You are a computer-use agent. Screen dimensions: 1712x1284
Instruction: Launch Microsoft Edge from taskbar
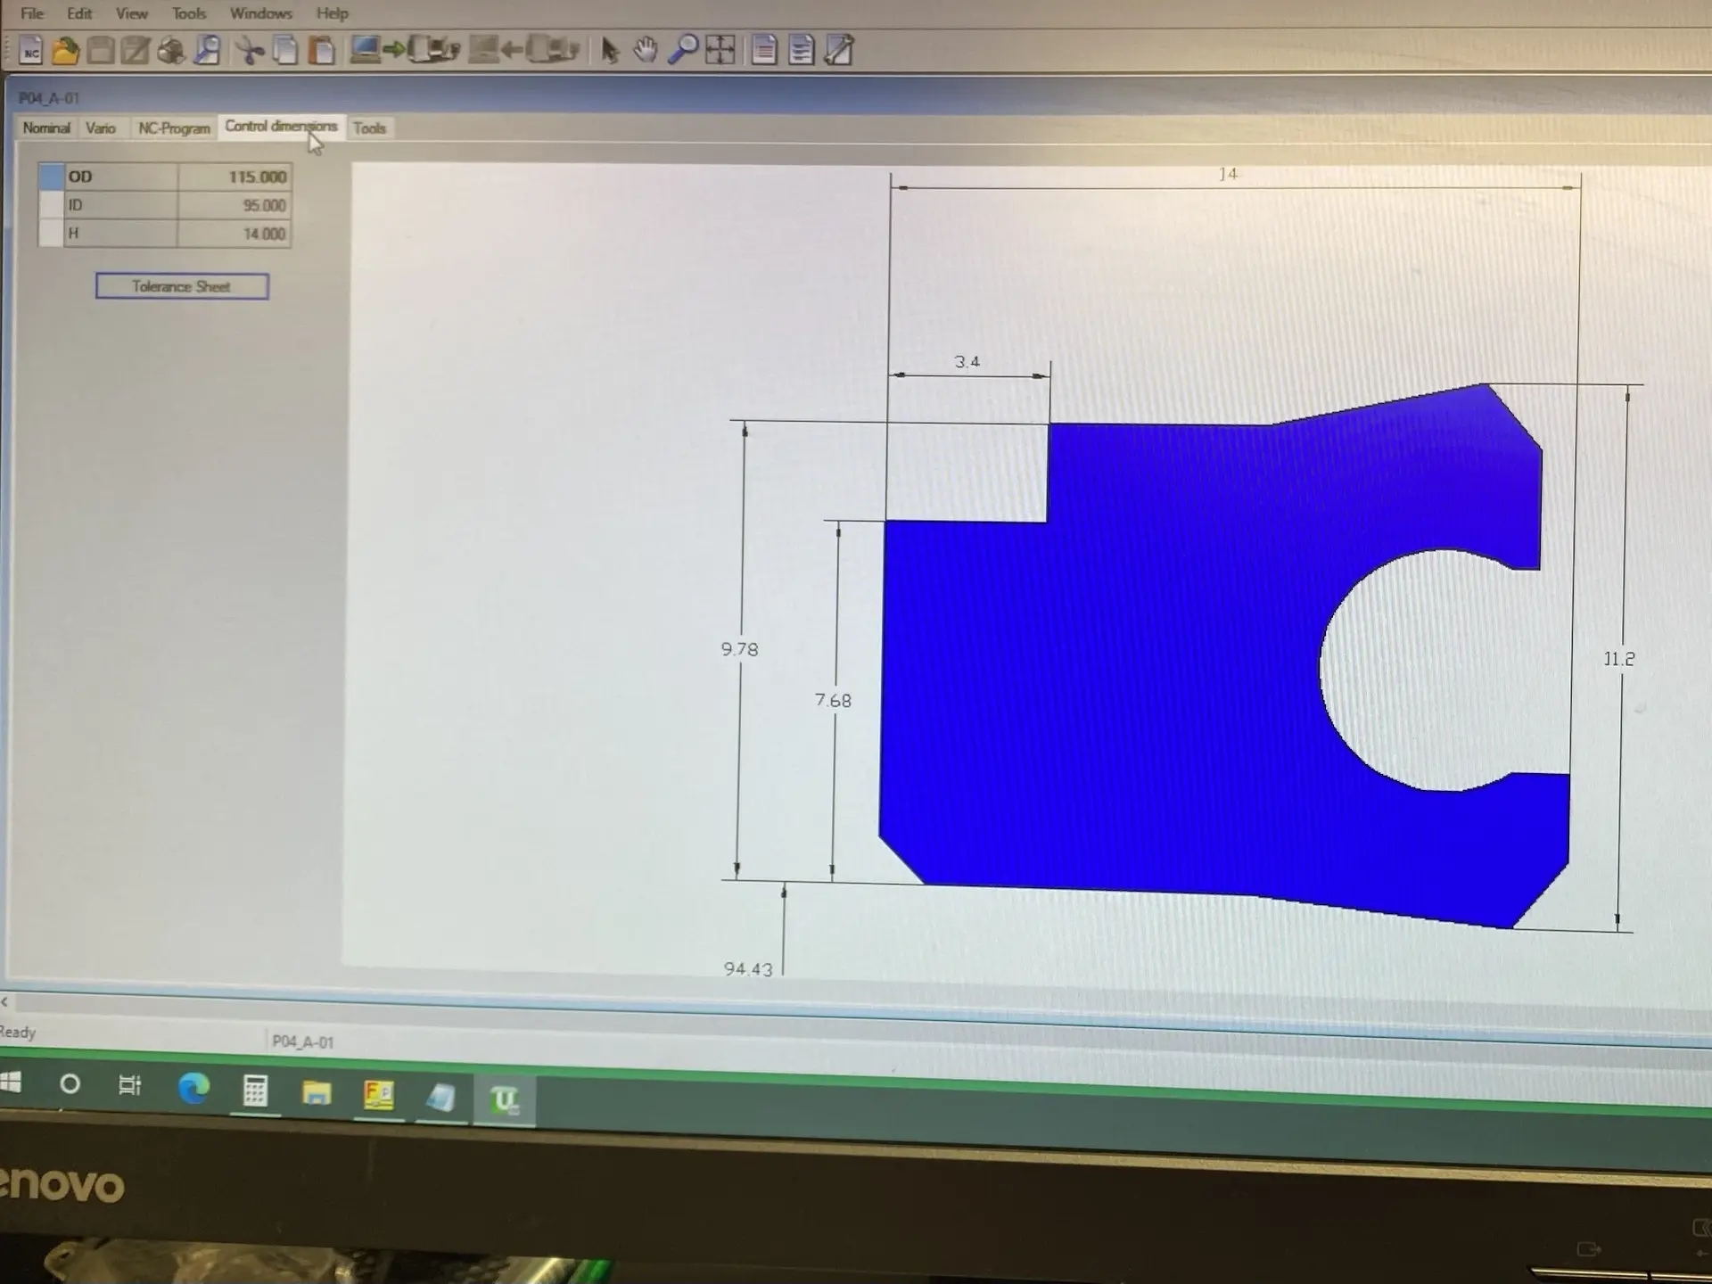pyautogui.click(x=193, y=1089)
